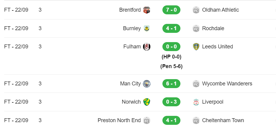Viewport: 276px width, 129px height.
Task: Click the Man City club crest
Action: pyautogui.click(x=147, y=84)
